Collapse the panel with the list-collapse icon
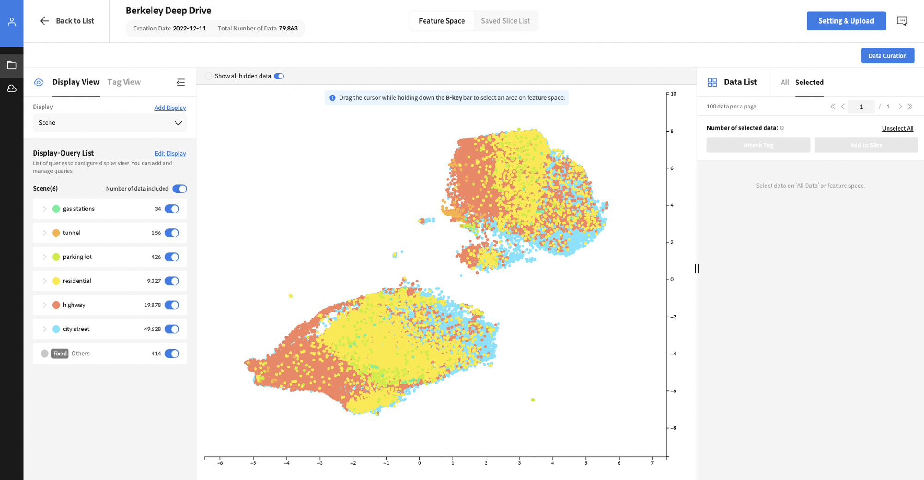Viewport: 924px width, 480px height. (x=181, y=82)
